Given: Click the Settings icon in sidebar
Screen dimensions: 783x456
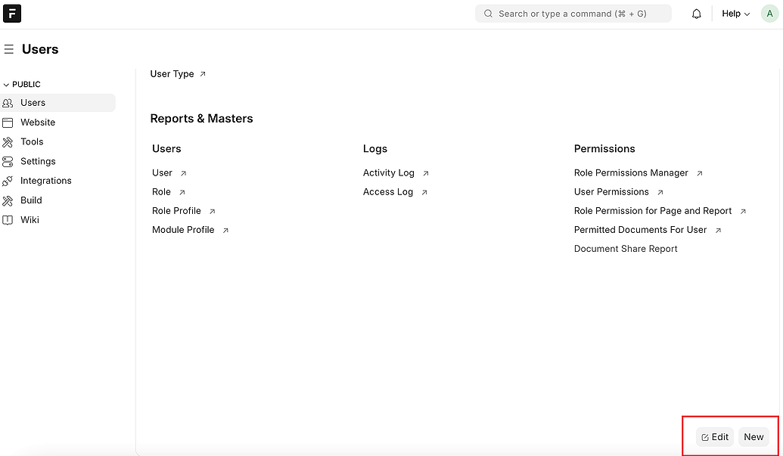Looking at the screenshot, I should pyautogui.click(x=8, y=162).
